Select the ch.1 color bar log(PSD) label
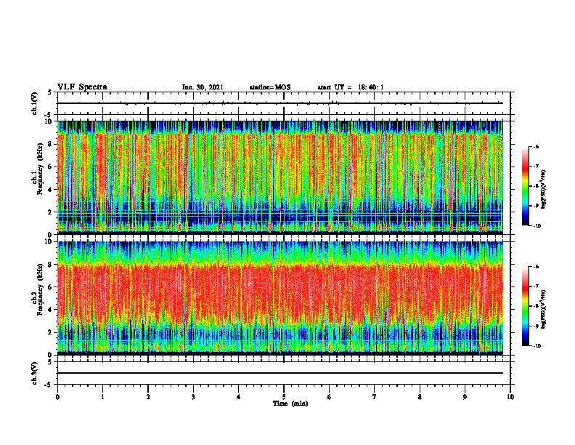This screenshot has width=575, height=445. click(x=544, y=189)
